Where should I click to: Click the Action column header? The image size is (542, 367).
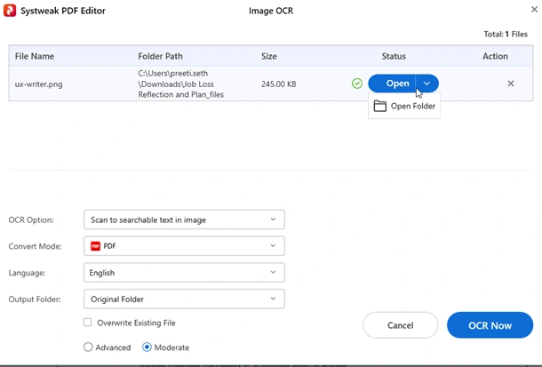click(x=495, y=56)
